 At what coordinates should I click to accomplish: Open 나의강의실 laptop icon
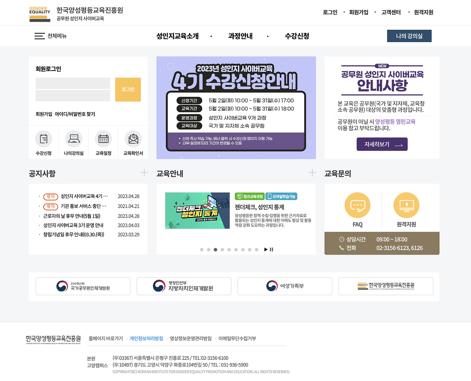pos(73,139)
